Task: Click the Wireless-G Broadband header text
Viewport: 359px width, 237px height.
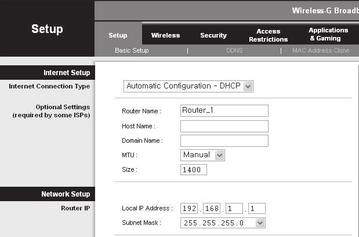Action: coord(325,10)
